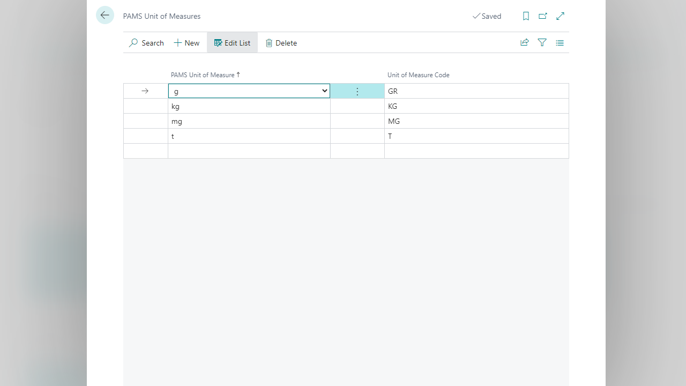
Task: Select the 'kg' row cell
Action: (249, 106)
